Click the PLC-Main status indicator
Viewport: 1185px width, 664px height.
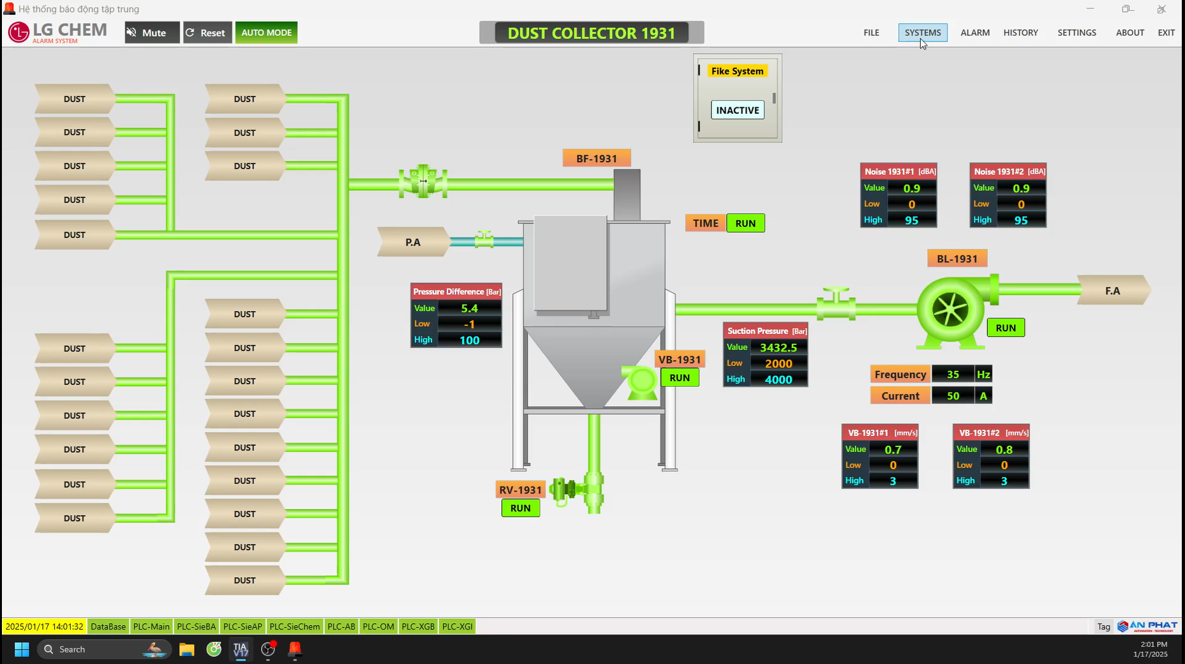pos(151,626)
